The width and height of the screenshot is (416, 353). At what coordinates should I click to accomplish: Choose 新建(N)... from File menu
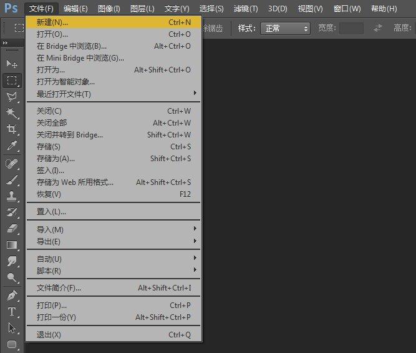pyautogui.click(x=114, y=22)
